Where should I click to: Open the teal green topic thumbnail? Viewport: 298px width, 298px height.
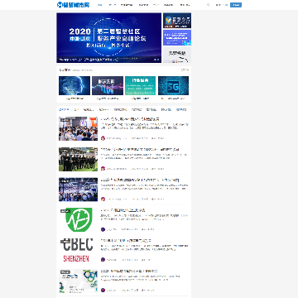(140, 85)
